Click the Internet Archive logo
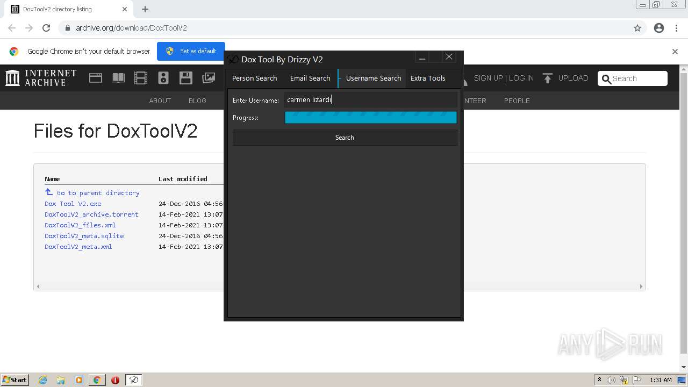Screen dimensions: 688x387 [x=41, y=78]
